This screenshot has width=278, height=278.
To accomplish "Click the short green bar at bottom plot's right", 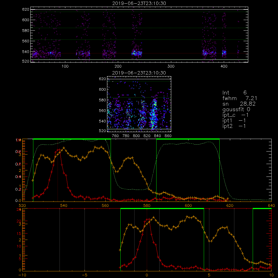I will (262, 209).
